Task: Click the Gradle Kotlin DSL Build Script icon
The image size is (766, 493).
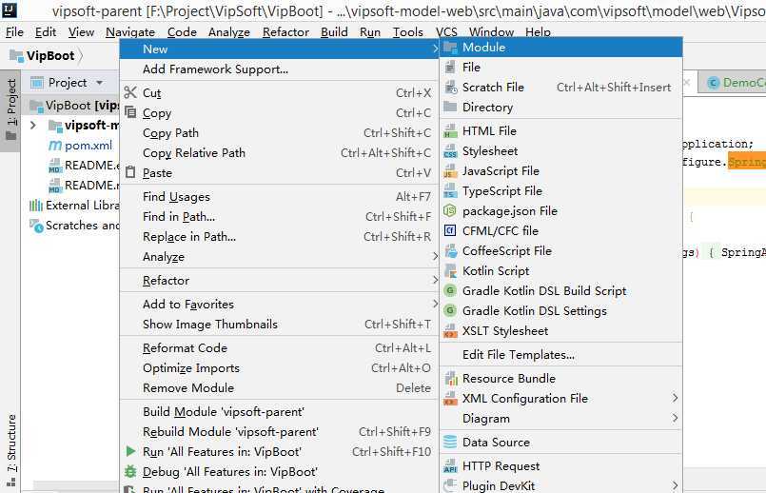Action: (450, 290)
